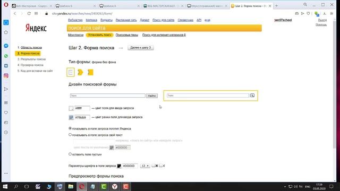Screen dimensions: 340x191
Task: Click 'Выход' logout link
Action: point(322,20)
